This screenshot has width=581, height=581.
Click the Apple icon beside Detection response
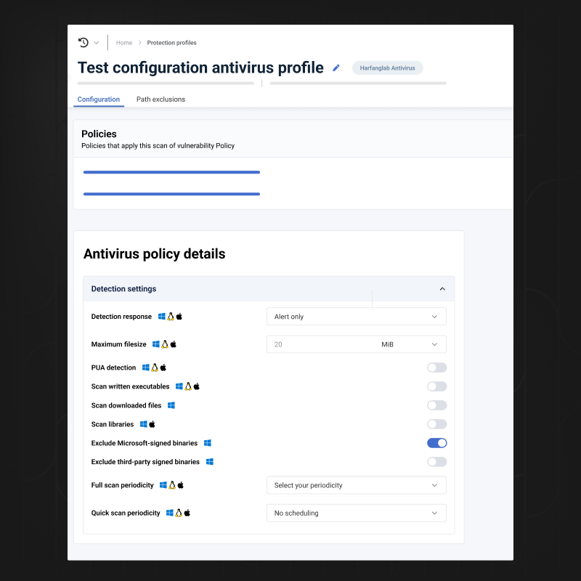pos(179,316)
